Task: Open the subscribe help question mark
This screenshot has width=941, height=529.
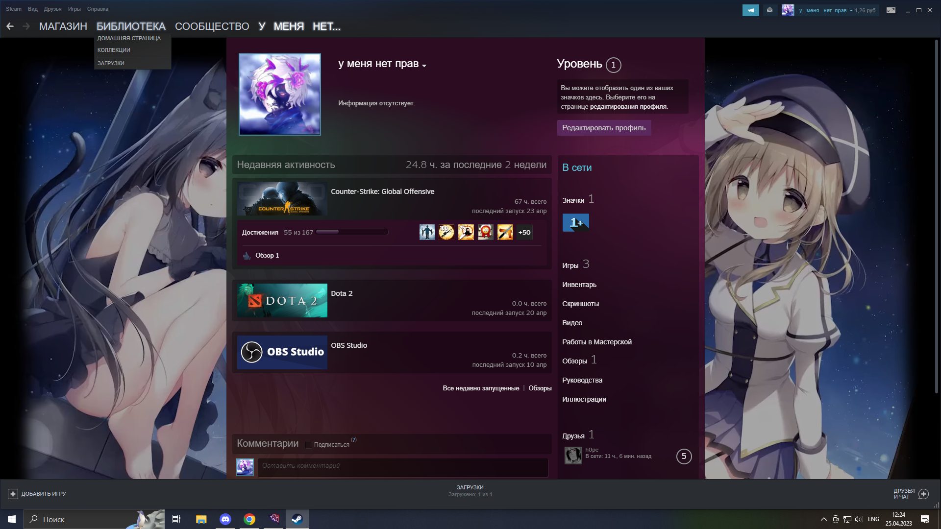Action: tap(354, 440)
